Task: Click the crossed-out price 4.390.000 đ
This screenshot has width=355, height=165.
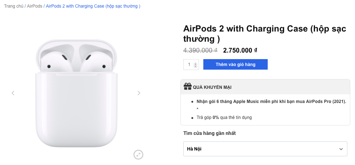Action: click(200, 50)
